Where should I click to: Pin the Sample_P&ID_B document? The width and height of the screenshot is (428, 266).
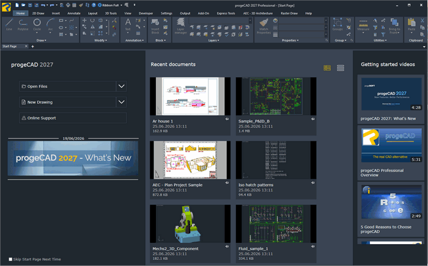pos(313,119)
